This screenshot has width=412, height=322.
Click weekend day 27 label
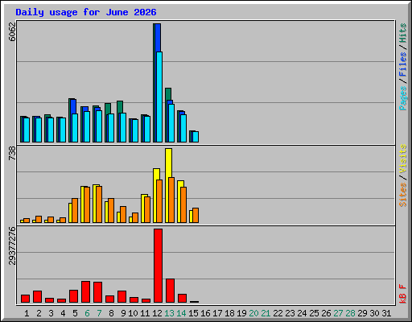tap(338, 313)
